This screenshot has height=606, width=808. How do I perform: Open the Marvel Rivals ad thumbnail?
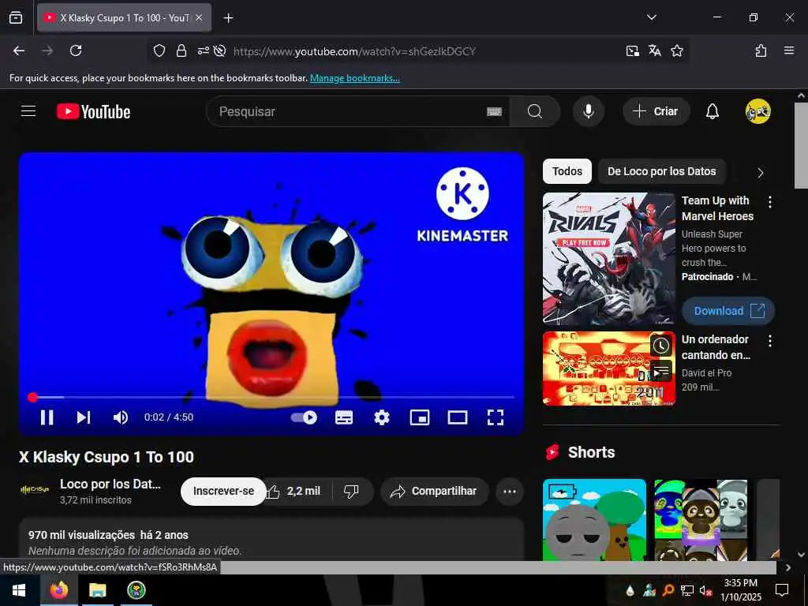[608, 259]
